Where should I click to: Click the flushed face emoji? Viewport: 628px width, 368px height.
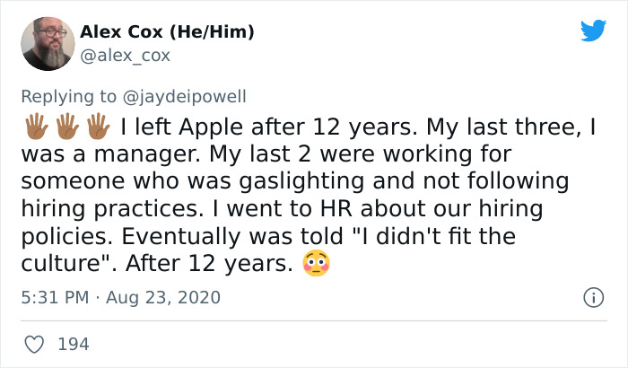[318, 265]
